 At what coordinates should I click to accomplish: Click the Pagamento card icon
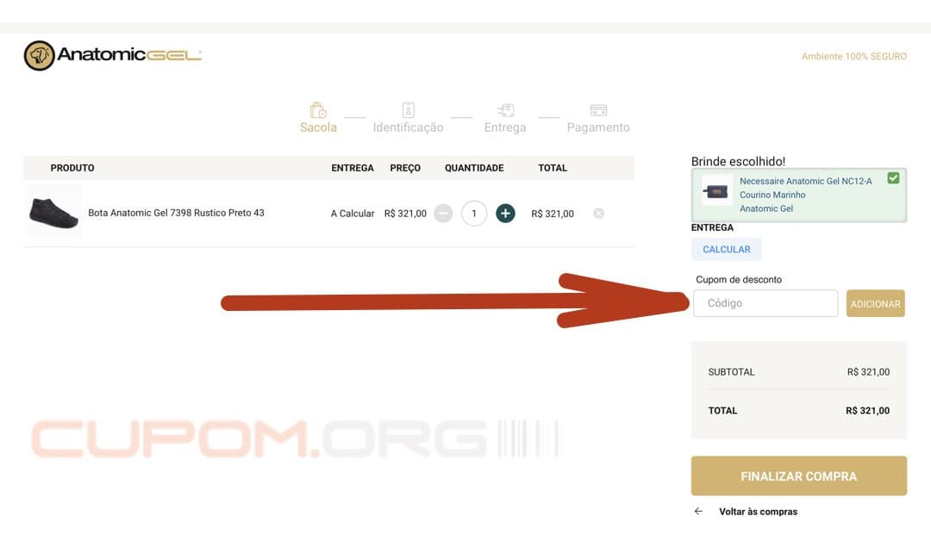coord(598,110)
